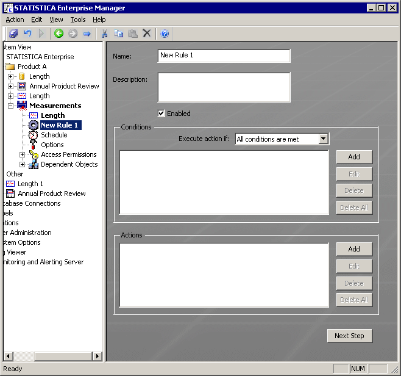Screen dimensions: 401x376
Task: Click Add button in Conditions section
Action: tap(353, 157)
